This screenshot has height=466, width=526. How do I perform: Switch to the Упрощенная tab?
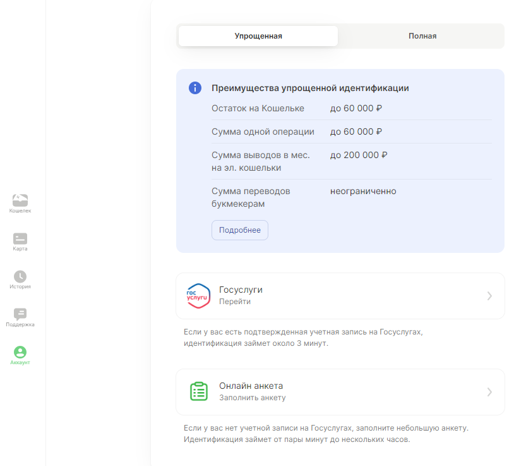pyautogui.click(x=258, y=36)
